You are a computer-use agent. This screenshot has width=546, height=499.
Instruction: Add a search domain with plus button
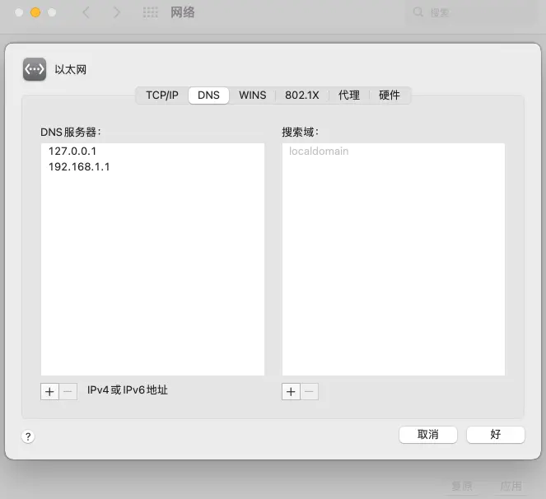point(291,391)
